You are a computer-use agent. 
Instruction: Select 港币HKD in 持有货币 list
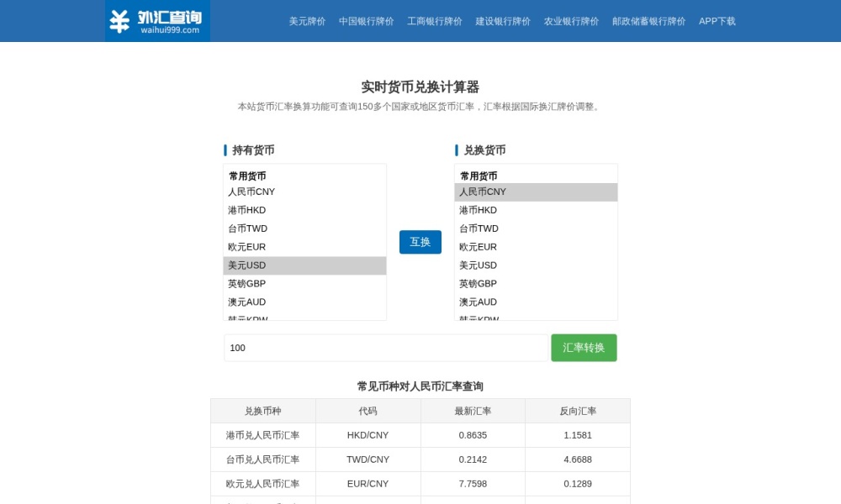304,210
